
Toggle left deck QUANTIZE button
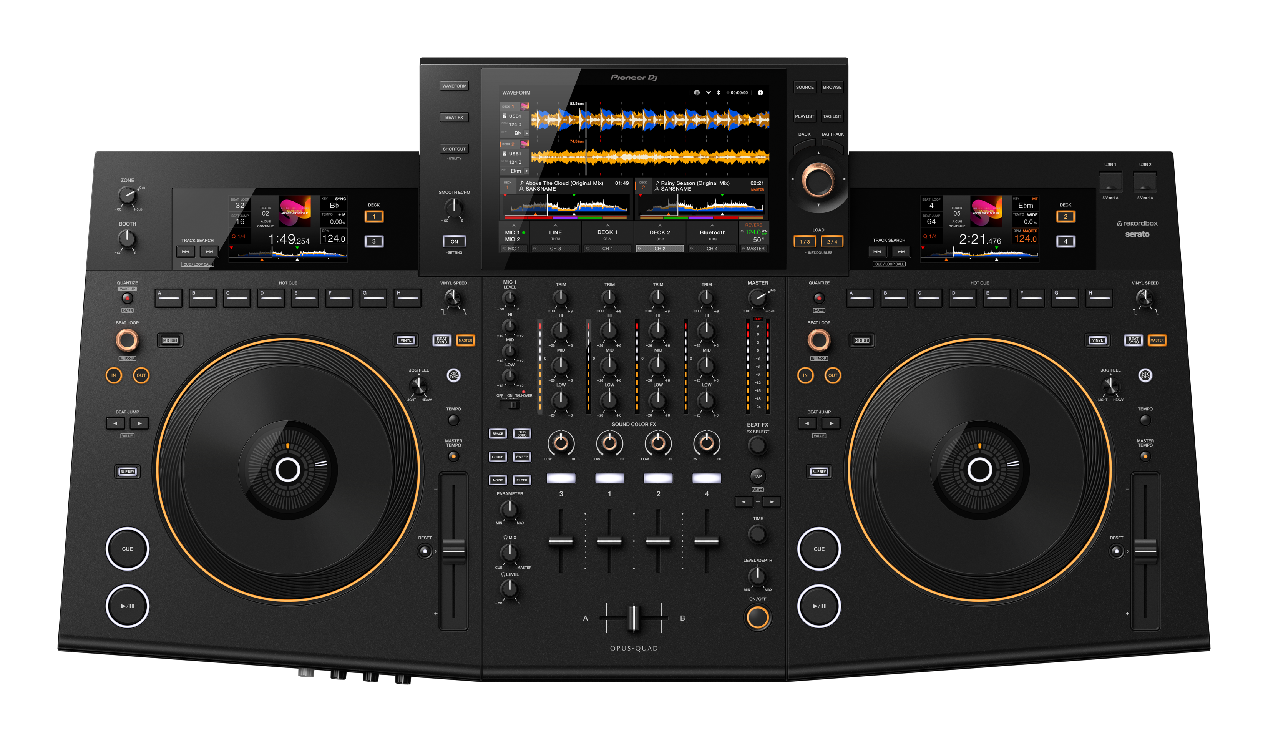[x=127, y=298]
